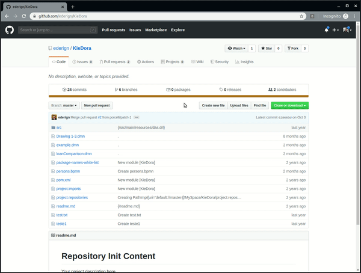Focus the Search or jump to field
The image size is (361, 273).
58,30
